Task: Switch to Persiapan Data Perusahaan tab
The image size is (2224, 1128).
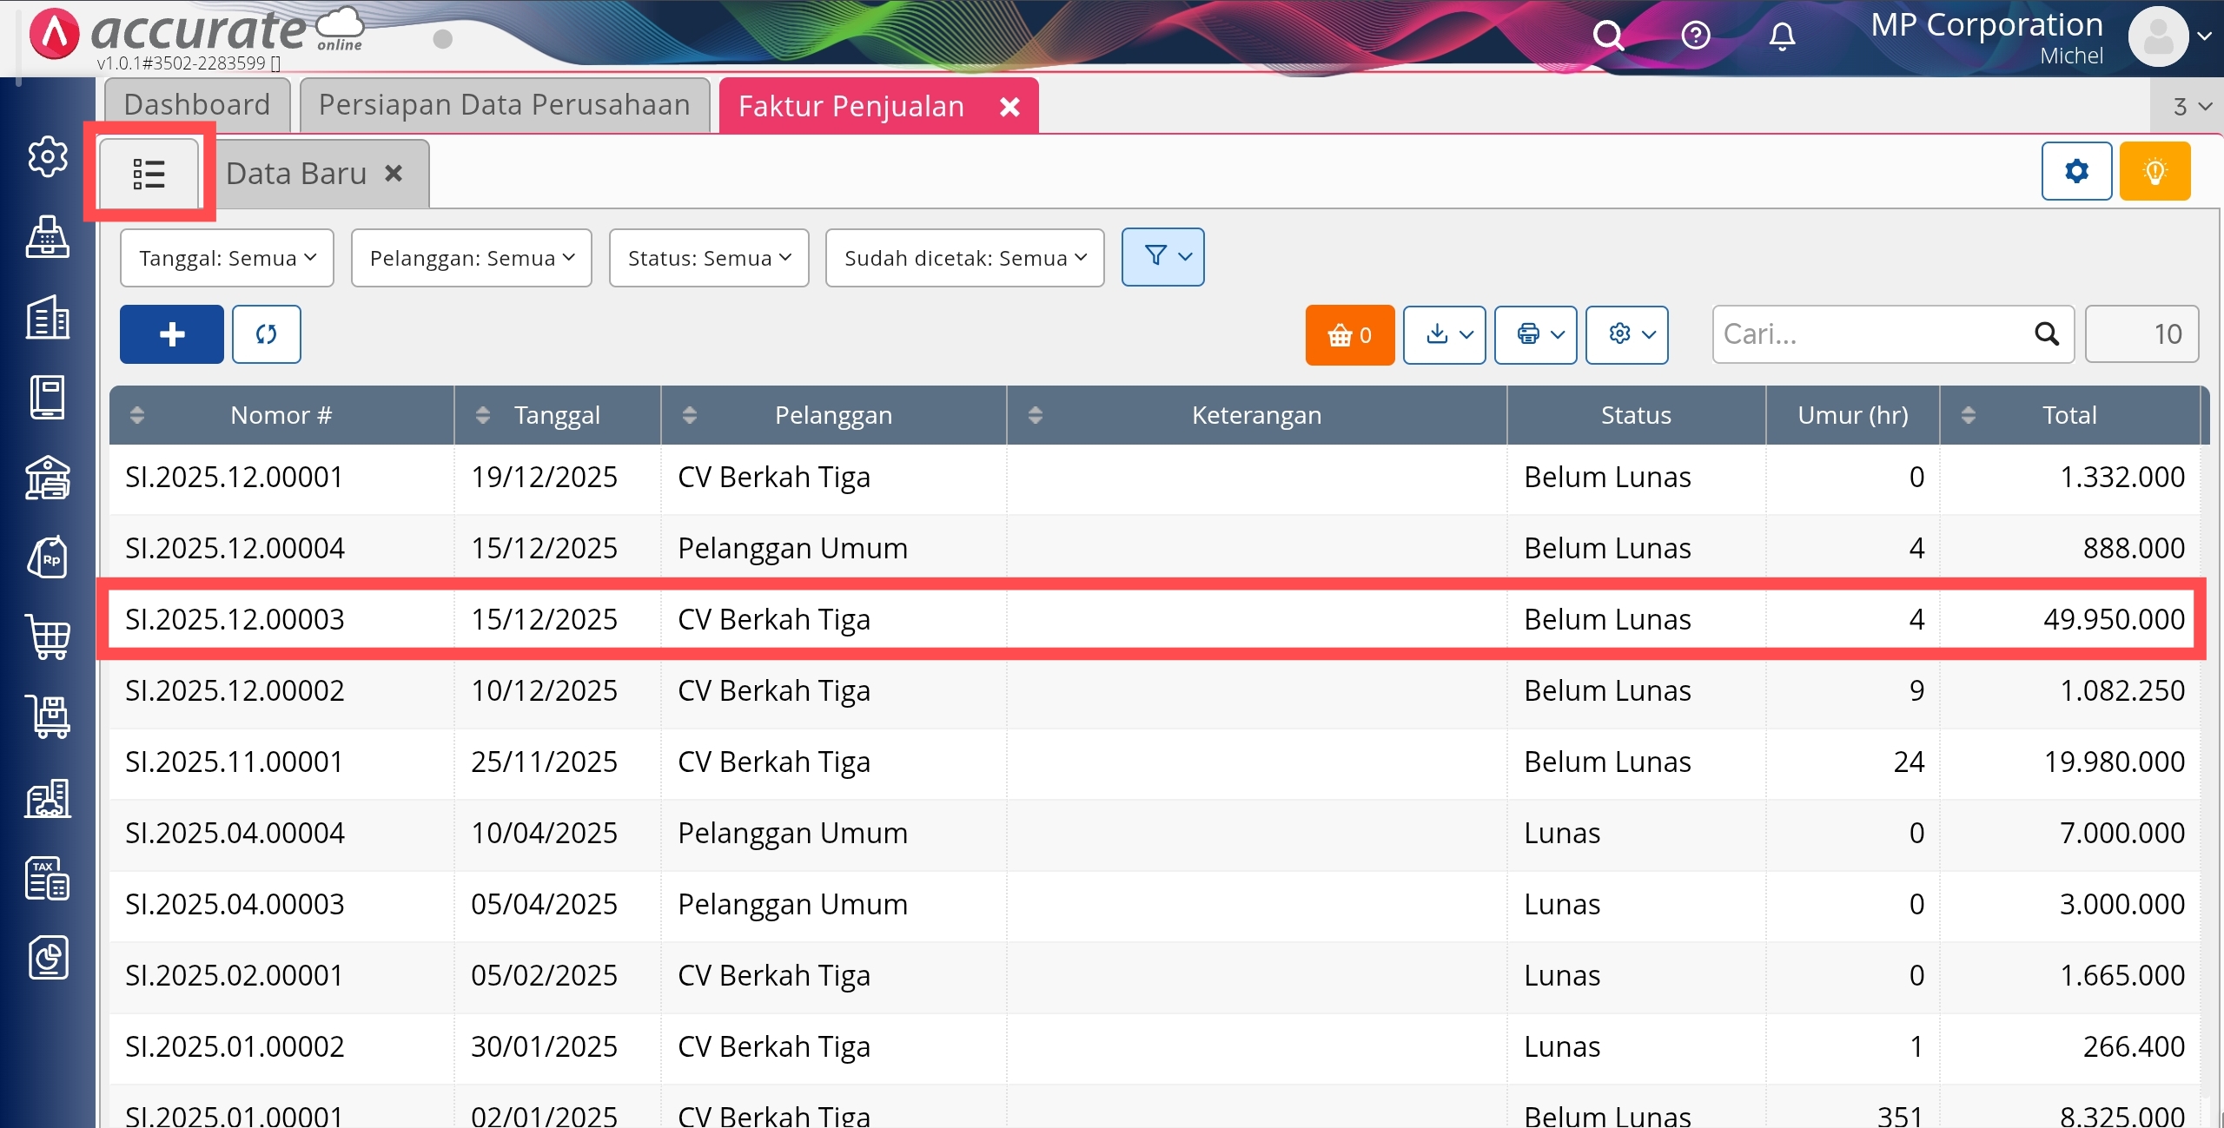Action: coord(504,105)
